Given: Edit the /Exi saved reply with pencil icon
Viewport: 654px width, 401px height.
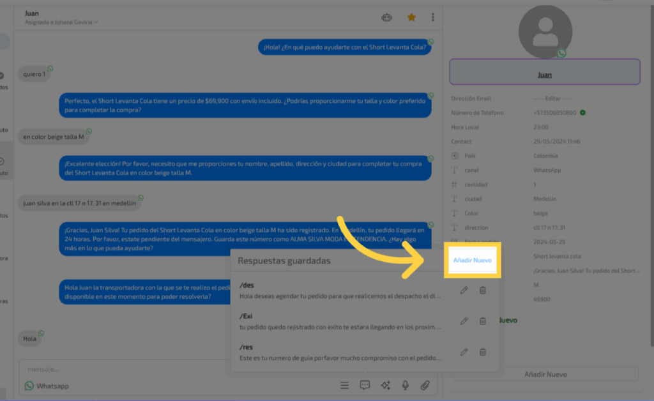Looking at the screenshot, I should [464, 321].
